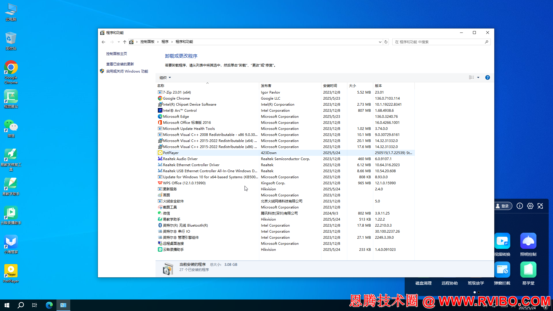The width and height of the screenshot is (553, 311).
Task: Open 照明控制 in the side panel
Action: tap(528, 244)
